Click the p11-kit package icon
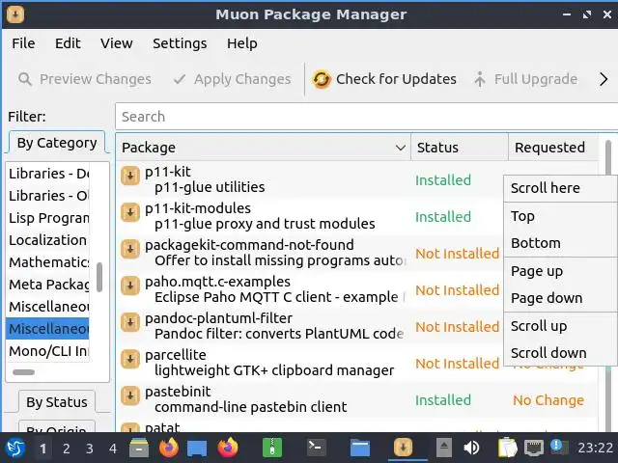 tap(130, 176)
